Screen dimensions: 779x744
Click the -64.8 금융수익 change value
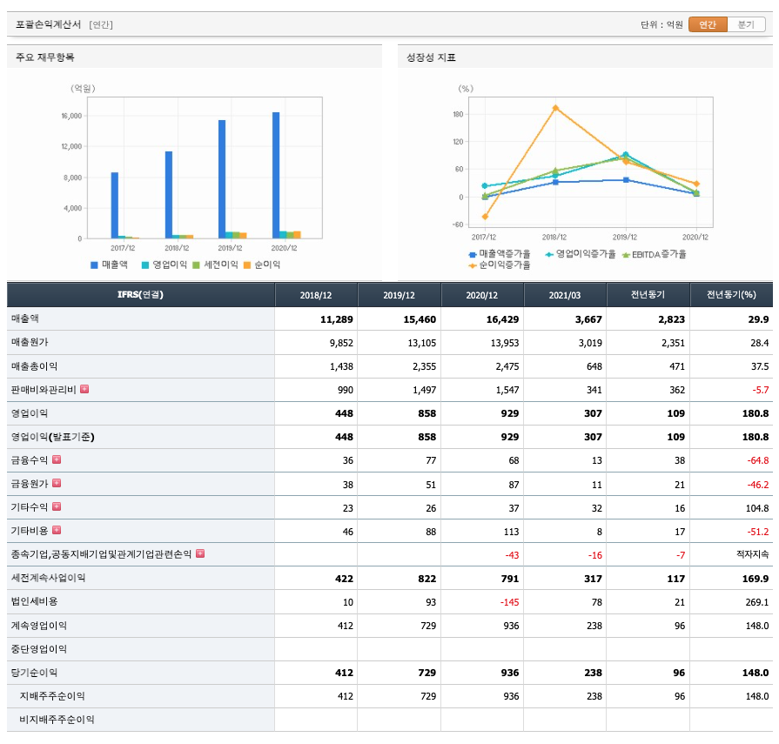pyautogui.click(x=757, y=460)
